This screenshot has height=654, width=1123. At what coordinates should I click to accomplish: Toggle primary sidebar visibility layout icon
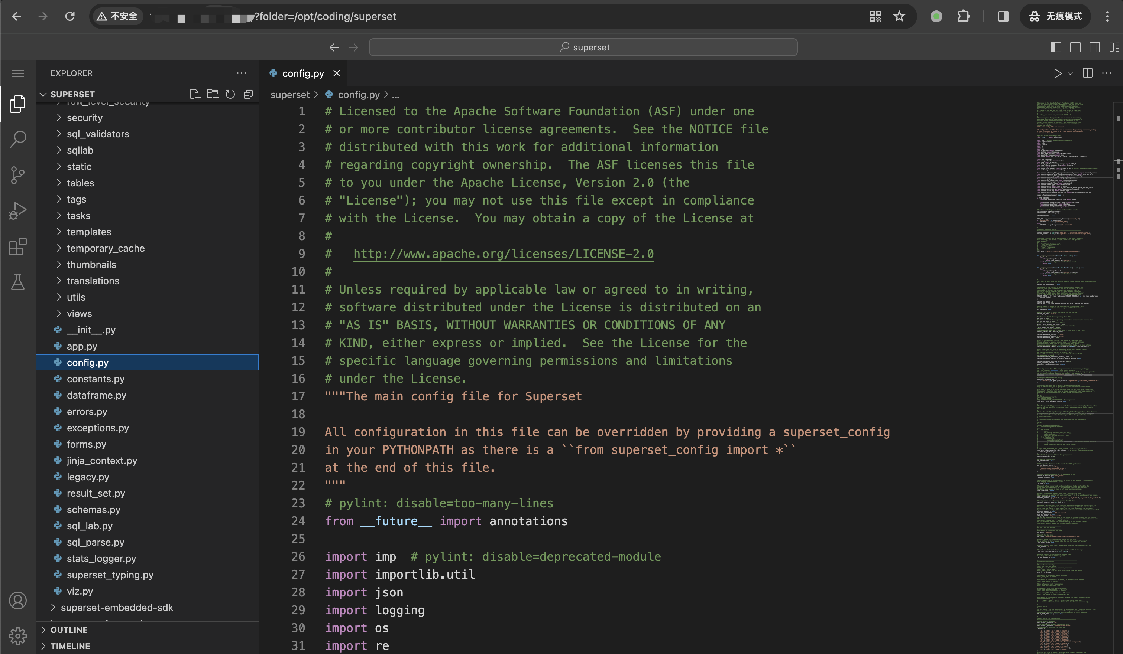1056,47
